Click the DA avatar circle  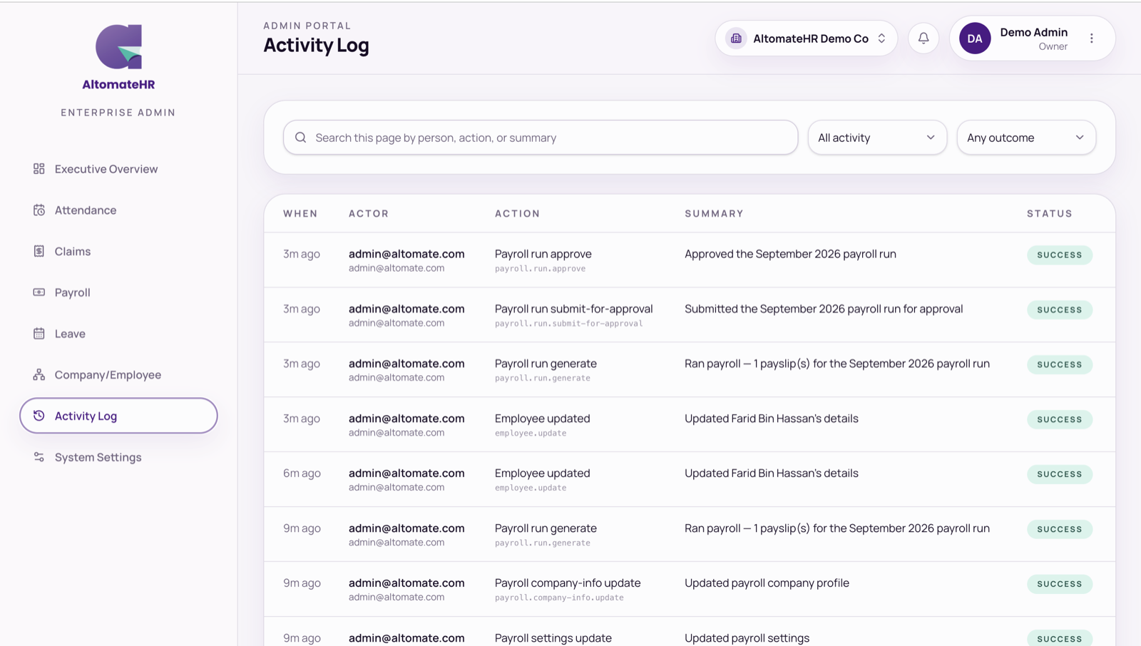(x=975, y=39)
